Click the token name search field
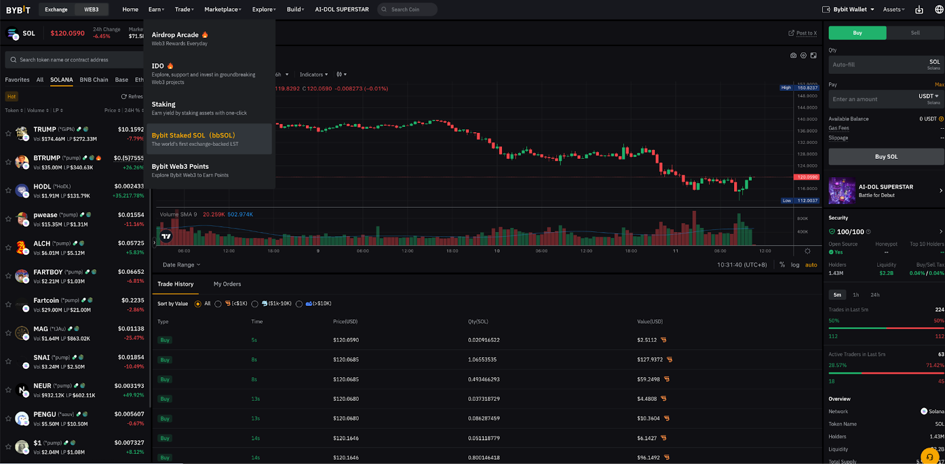The image size is (945, 464). (x=74, y=60)
